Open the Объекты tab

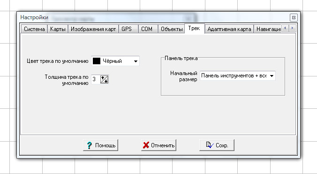172,29
